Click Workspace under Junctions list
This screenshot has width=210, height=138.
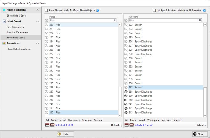point(153,120)
